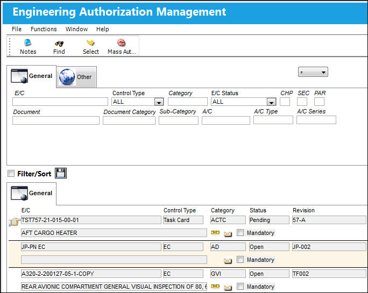The height and width of the screenshot is (293, 368).
Task: Click the E/C search input field
Action: (60, 102)
